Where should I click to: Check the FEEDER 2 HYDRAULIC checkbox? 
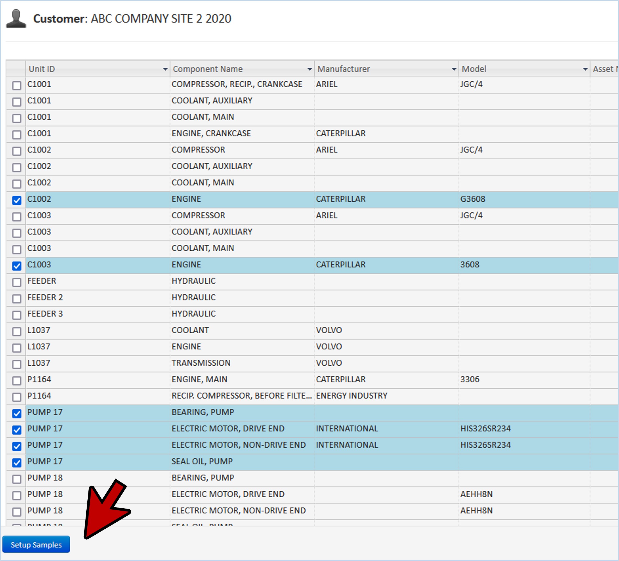(x=17, y=298)
